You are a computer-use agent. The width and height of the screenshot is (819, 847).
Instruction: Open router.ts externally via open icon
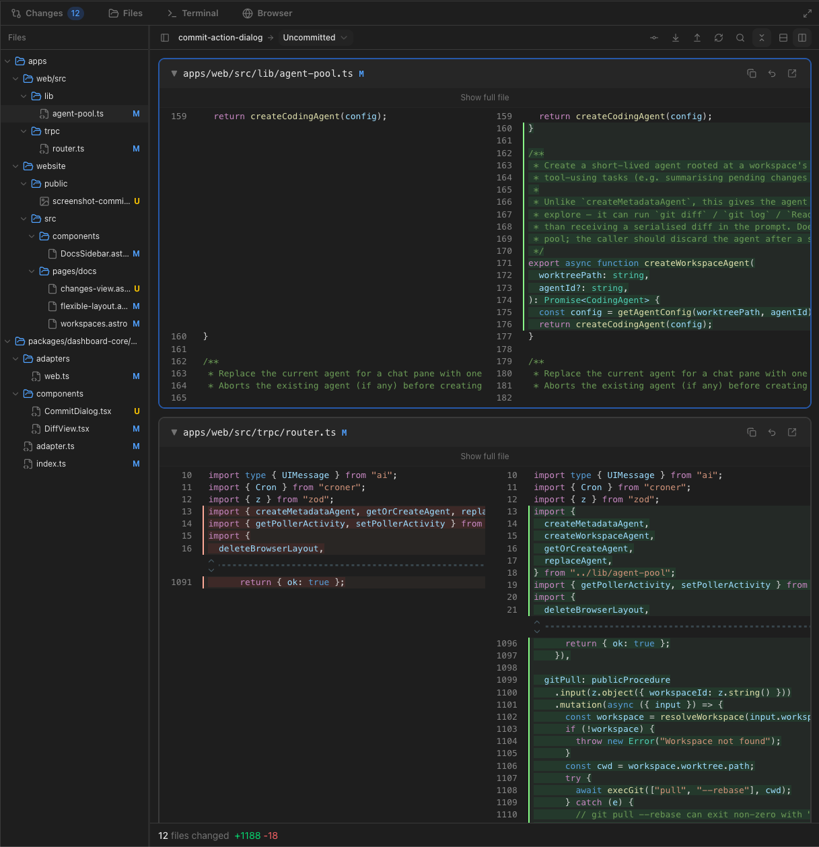792,432
